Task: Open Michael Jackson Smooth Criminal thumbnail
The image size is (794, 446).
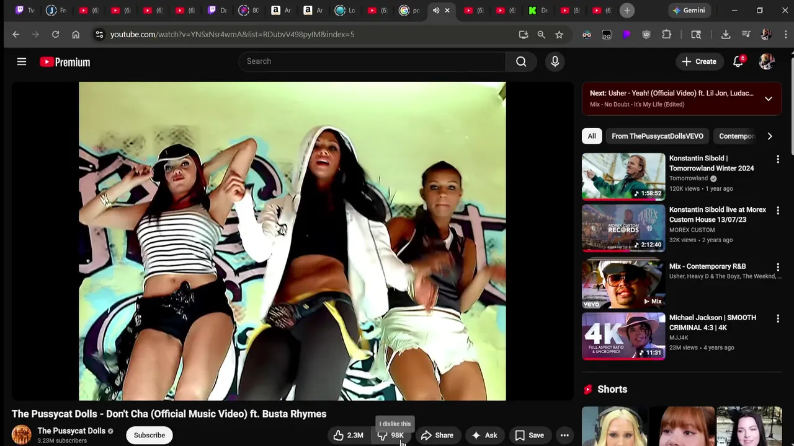Action: point(623,336)
